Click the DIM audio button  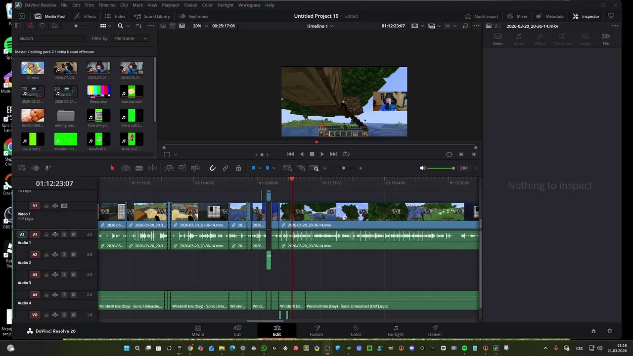click(464, 168)
